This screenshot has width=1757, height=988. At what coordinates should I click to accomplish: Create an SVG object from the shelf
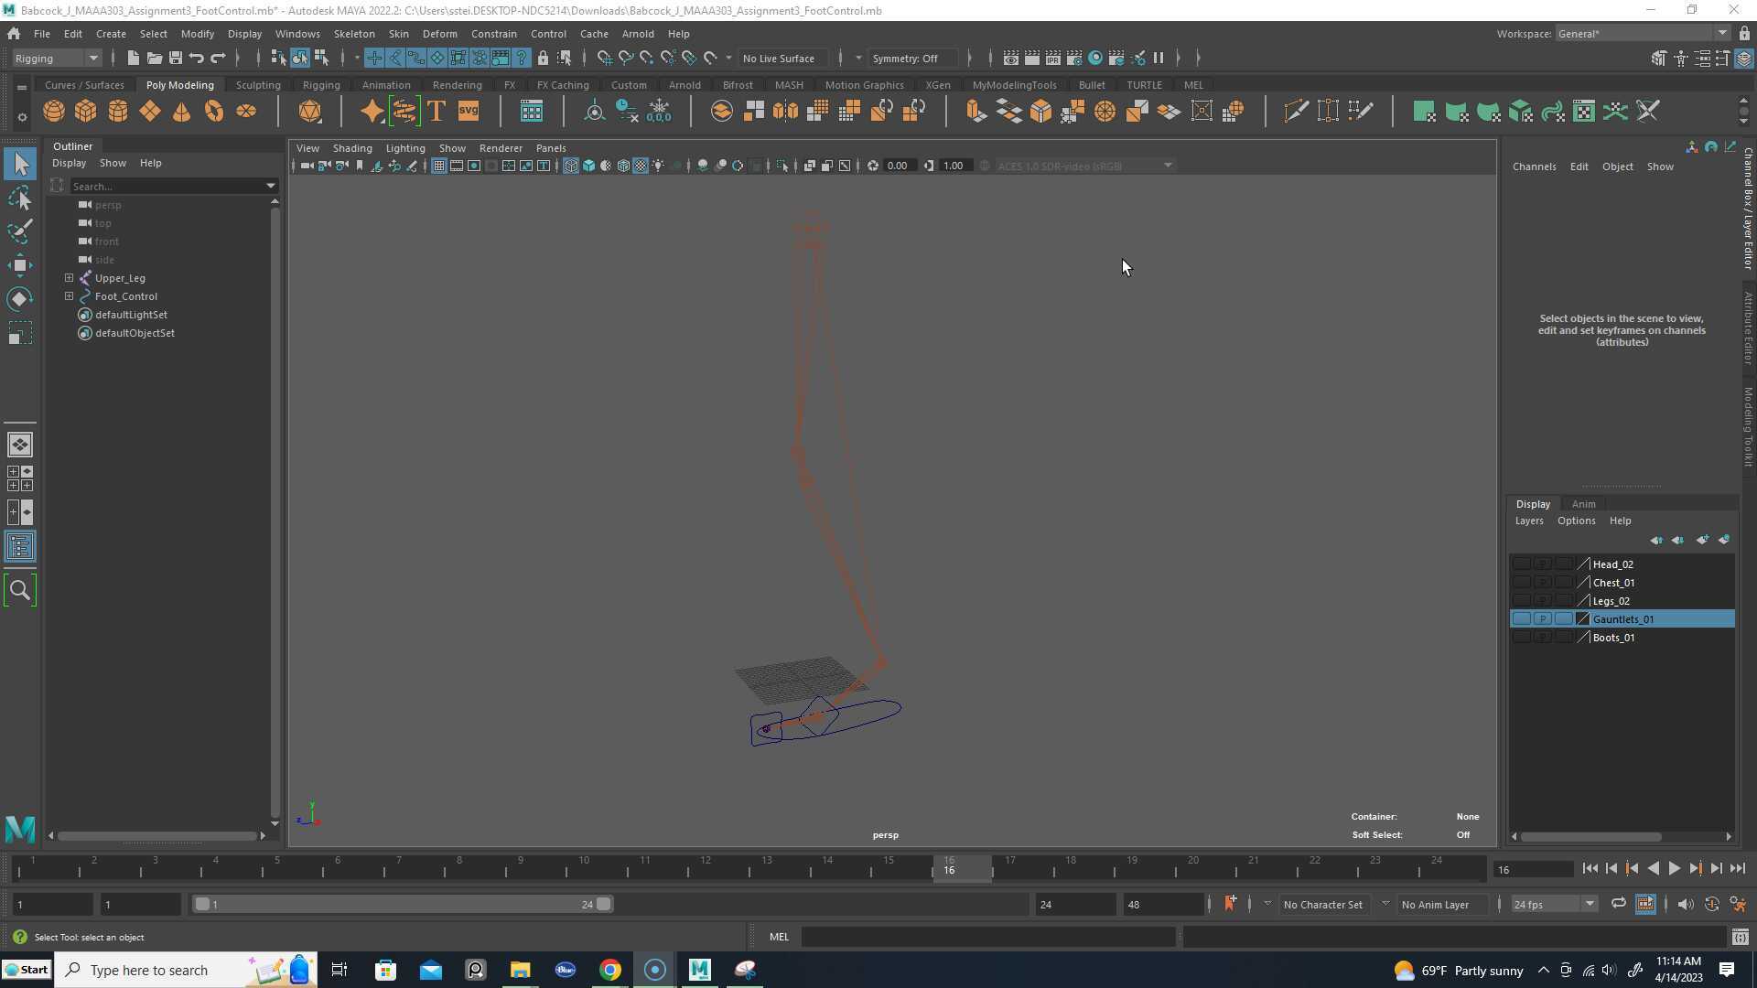[469, 111]
